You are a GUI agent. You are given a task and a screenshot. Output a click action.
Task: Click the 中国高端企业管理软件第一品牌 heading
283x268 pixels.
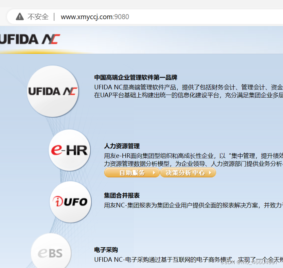pos(135,78)
